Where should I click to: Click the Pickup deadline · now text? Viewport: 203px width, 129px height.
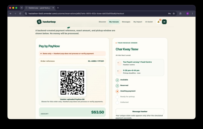pyautogui.click(x=132, y=73)
